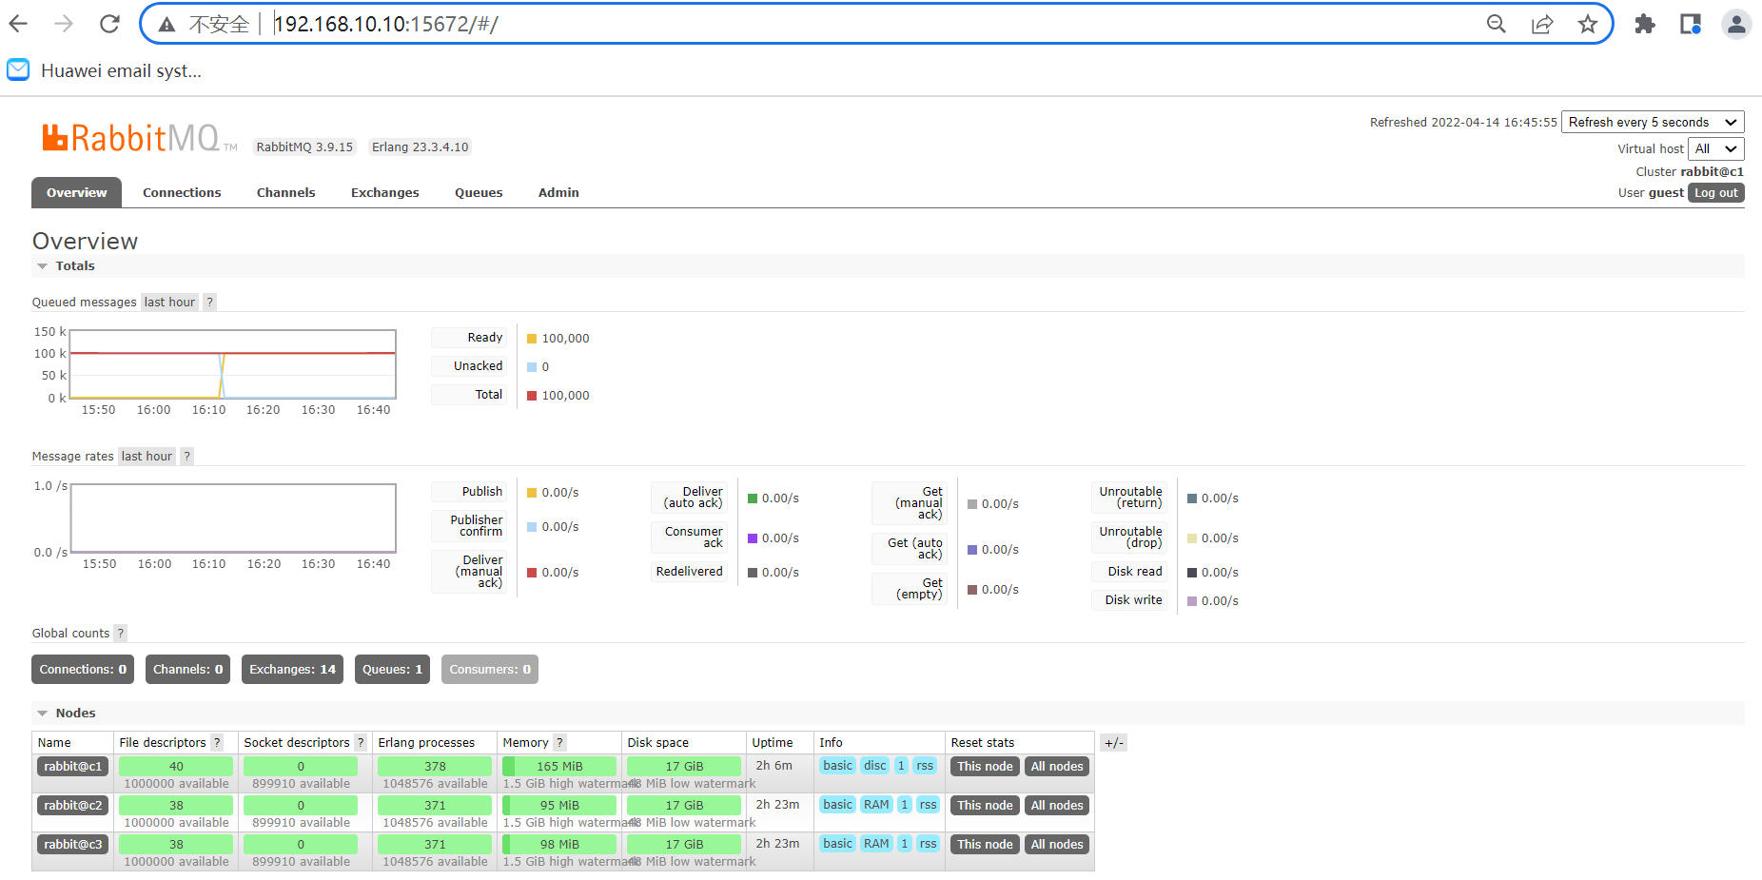Open the +/- columns selector for nodes

(x=1113, y=743)
